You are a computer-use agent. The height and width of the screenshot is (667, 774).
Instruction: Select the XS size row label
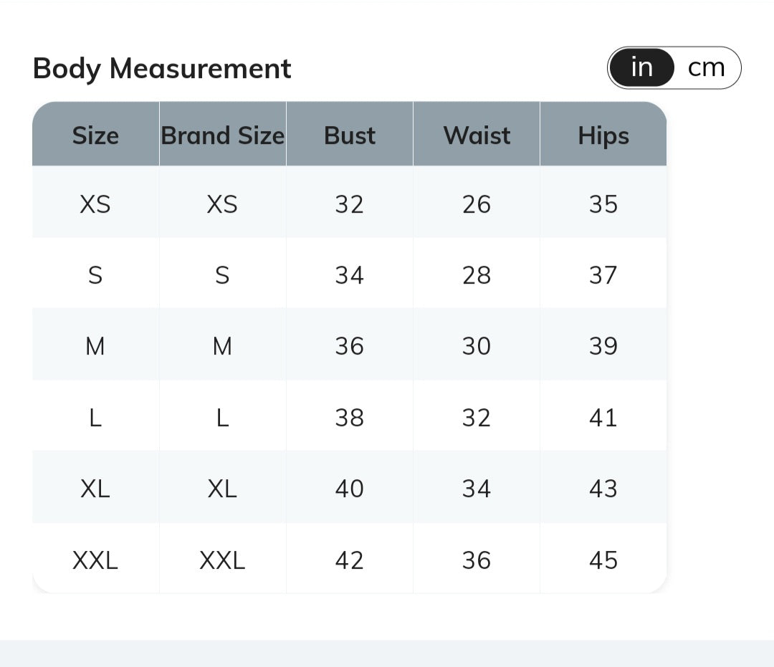[x=95, y=204]
